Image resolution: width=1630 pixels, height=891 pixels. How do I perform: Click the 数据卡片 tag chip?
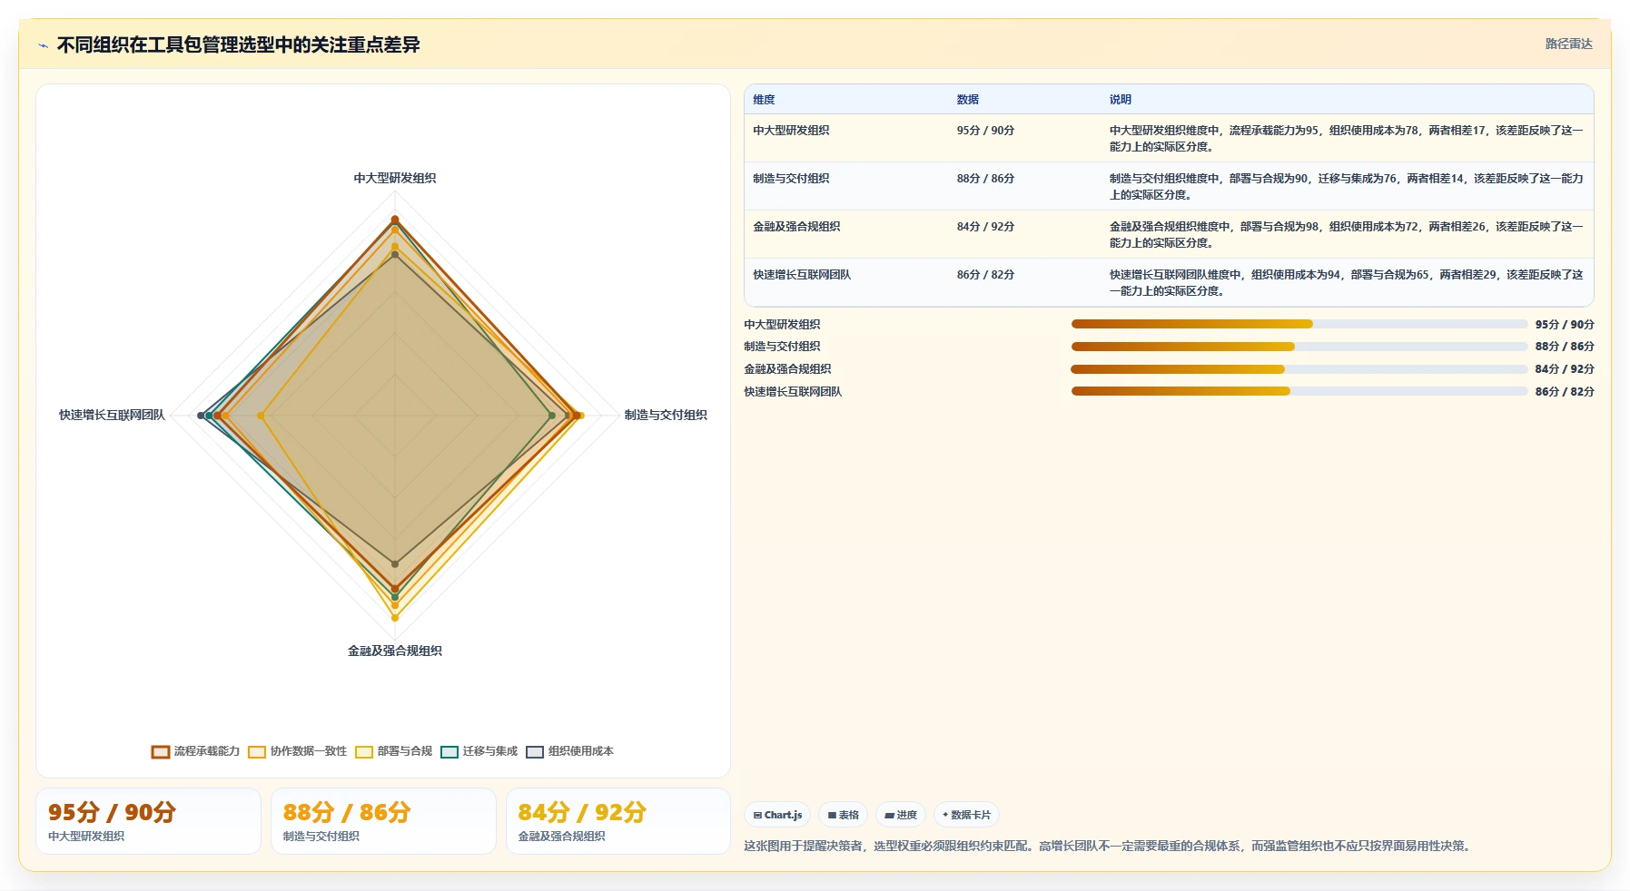(966, 815)
